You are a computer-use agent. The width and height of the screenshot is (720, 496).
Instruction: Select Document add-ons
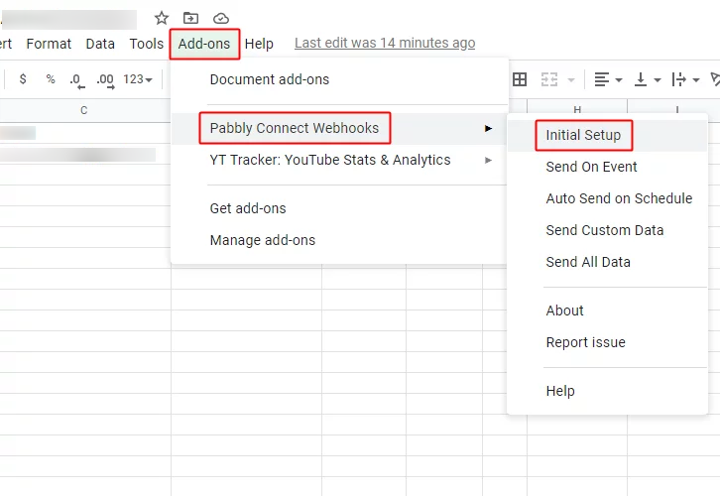(x=339, y=79)
